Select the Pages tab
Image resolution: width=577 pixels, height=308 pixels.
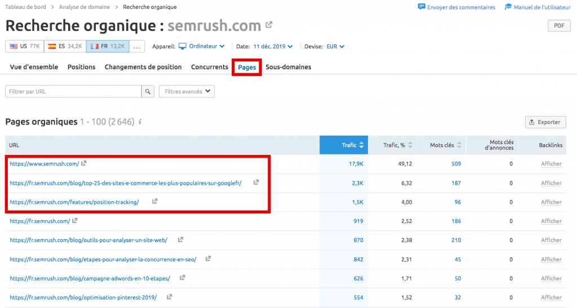247,67
